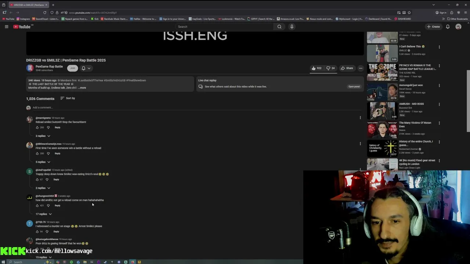This screenshot has height=264, width=470.
Task: Open the YouTube hamburger guide menu
Action: pyautogui.click(x=6, y=26)
